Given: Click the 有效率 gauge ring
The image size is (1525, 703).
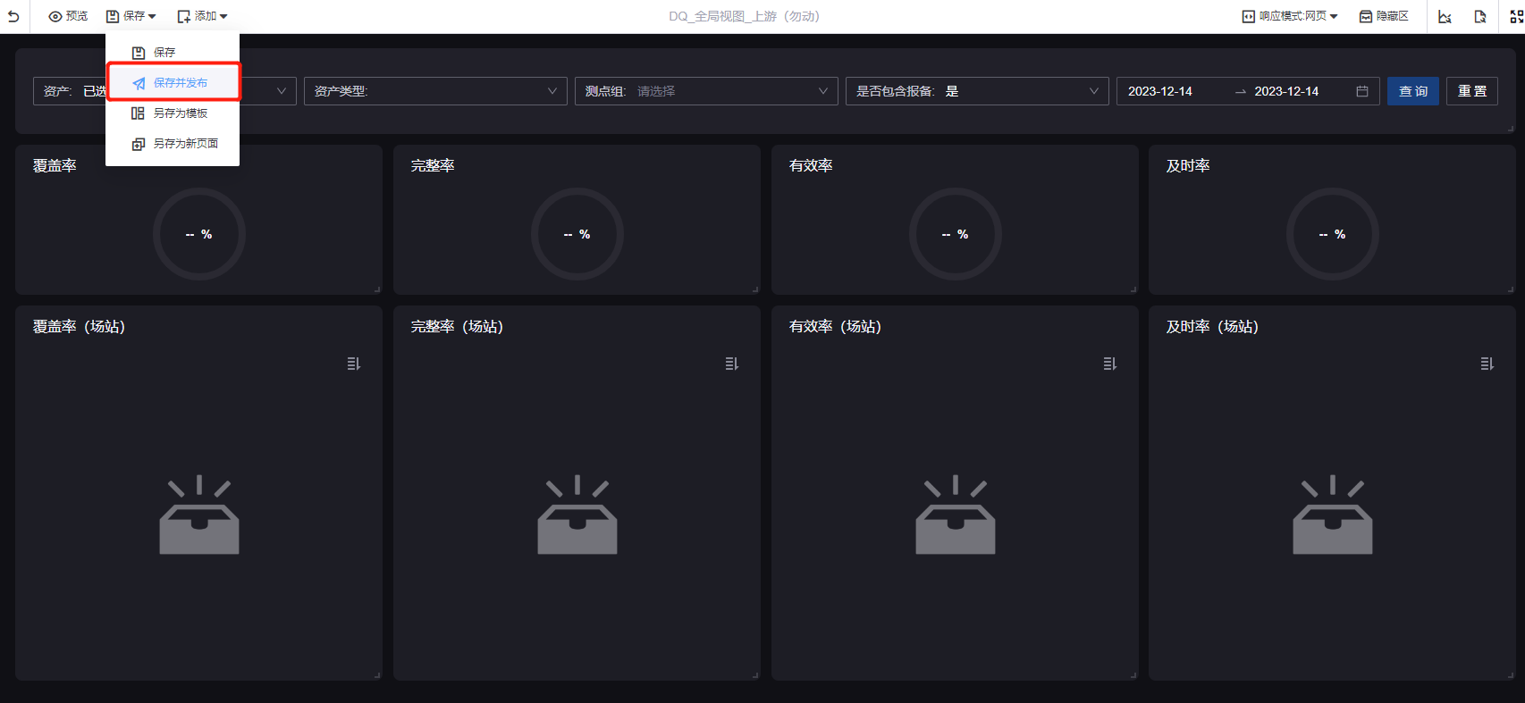Looking at the screenshot, I should coord(956,234).
